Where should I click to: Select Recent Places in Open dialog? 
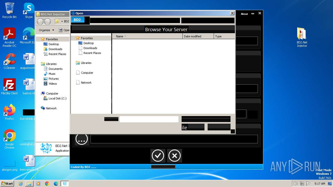pos(92,53)
